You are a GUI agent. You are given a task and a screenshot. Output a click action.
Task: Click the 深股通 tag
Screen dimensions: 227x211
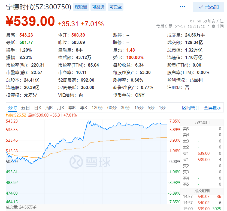pos(81,7)
